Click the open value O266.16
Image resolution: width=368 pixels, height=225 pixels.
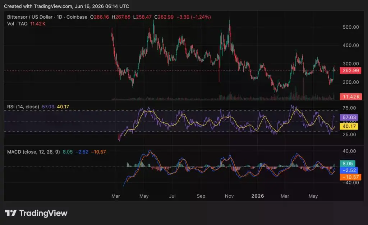coord(100,17)
